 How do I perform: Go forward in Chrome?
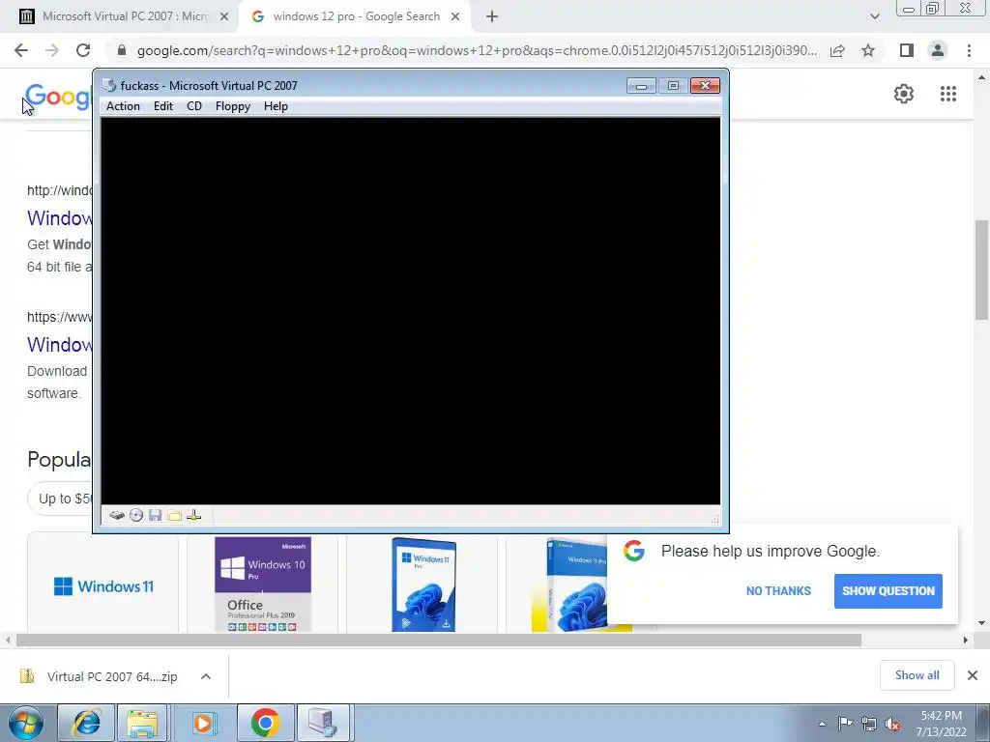click(x=52, y=50)
